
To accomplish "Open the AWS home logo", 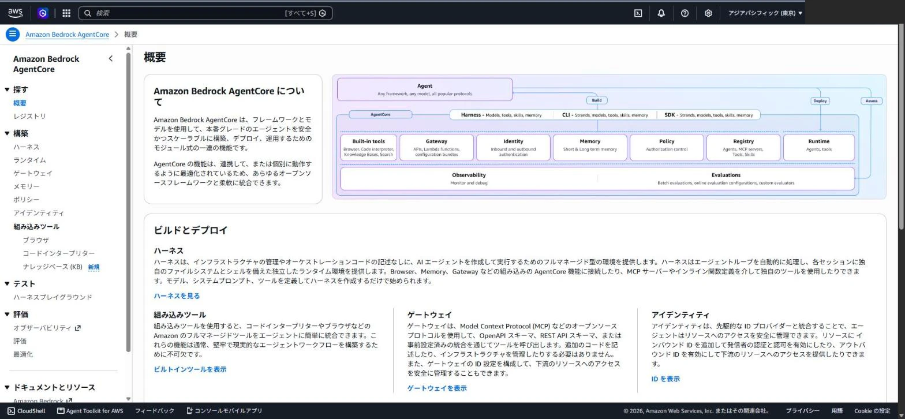I will [15, 13].
